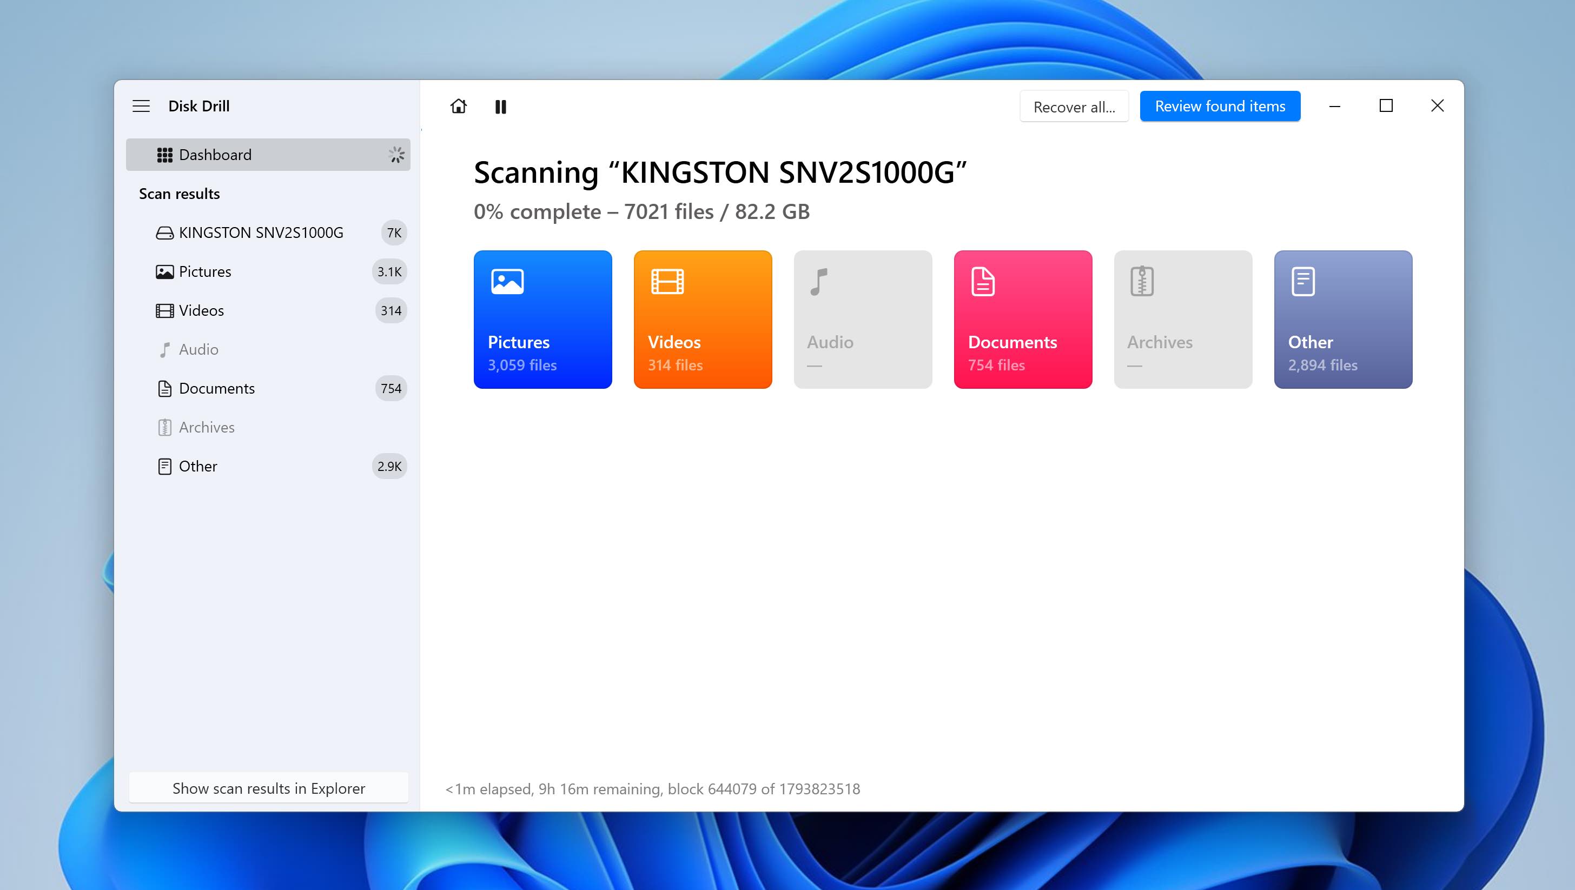Open the Pictures tile showing 3,059 files
Image resolution: width=1575 pixels, height=890 pixels.
[543, 319]
